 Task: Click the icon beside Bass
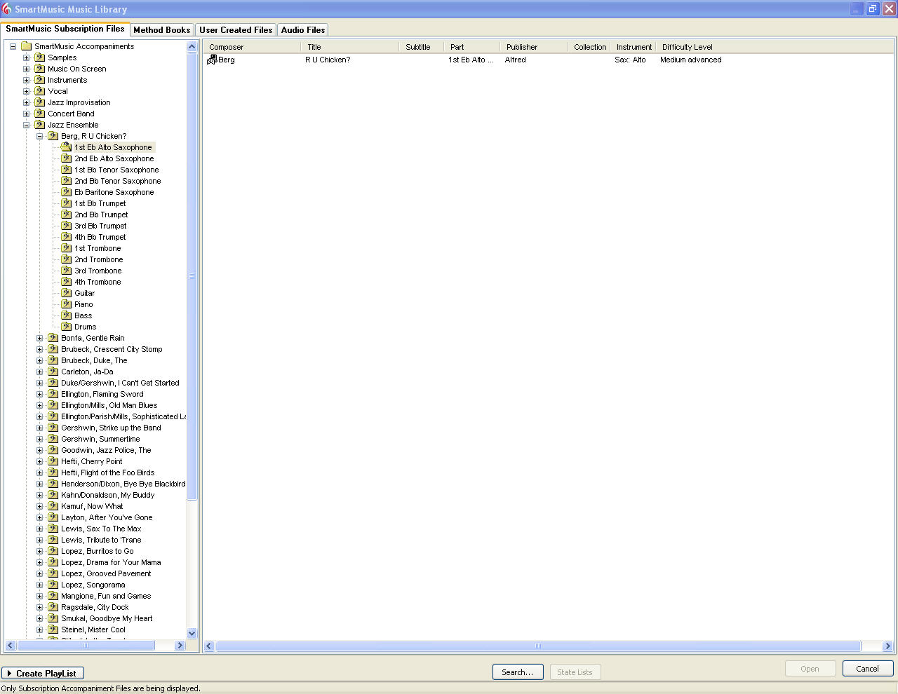67,315
